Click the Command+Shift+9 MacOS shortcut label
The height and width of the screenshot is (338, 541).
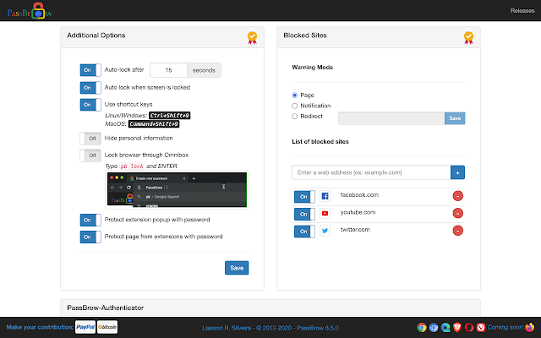click(154, 124)
